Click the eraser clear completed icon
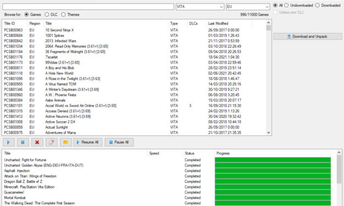The width and height of the screenshot is (344, 206). point(52,142)
